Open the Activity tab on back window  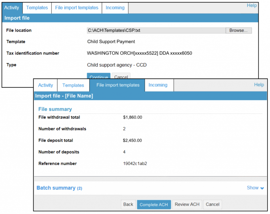12,8
